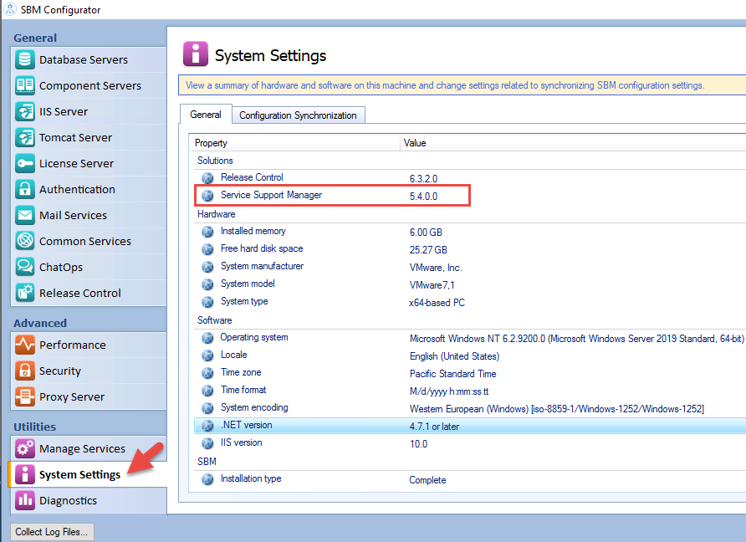Select the Mail Services envelope icon

pos(25,215)
